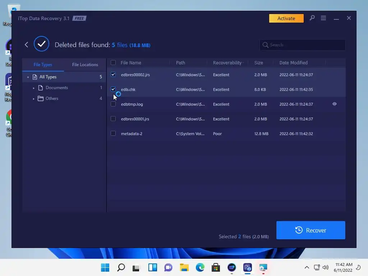Sort by the Recoverability column header
The width and height of the screenshot is (368, 276).
click(227, 63)
